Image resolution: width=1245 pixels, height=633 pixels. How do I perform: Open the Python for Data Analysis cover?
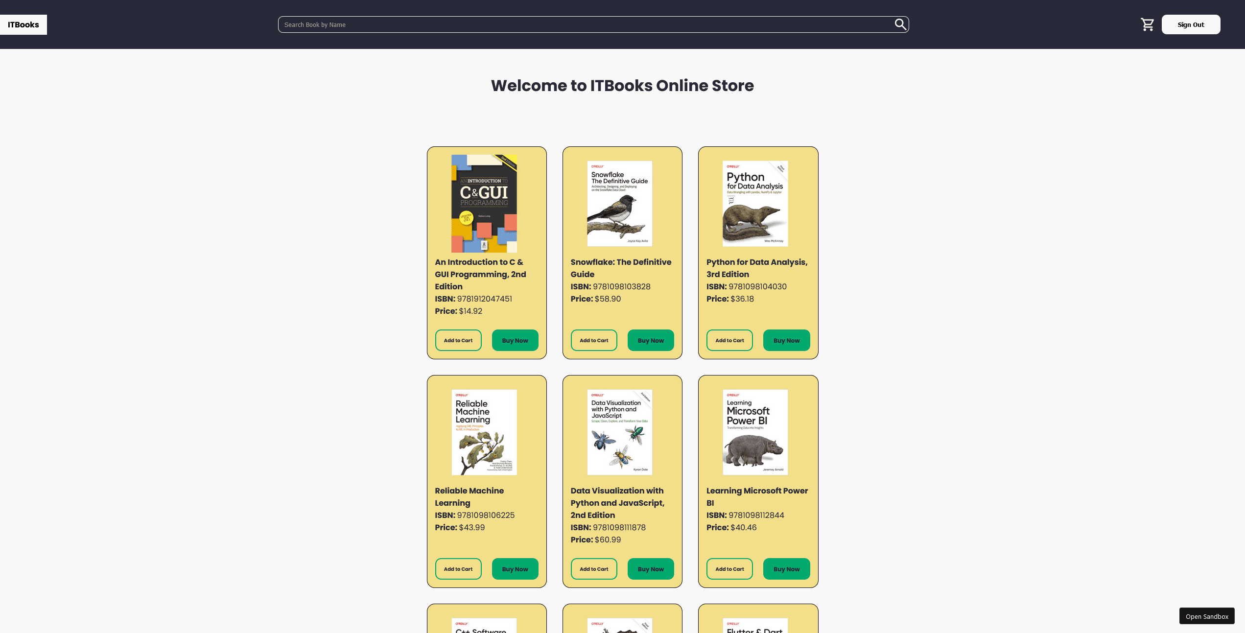(755, 204)
